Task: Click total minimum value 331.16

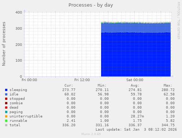Action: click(x=102, y=125)
